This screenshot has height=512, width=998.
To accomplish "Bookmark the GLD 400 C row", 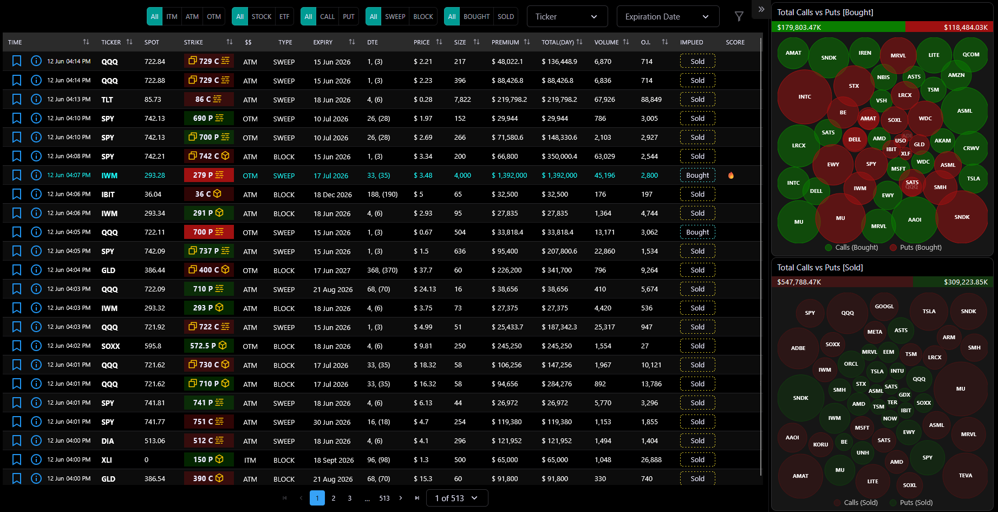I will [17, 270].
